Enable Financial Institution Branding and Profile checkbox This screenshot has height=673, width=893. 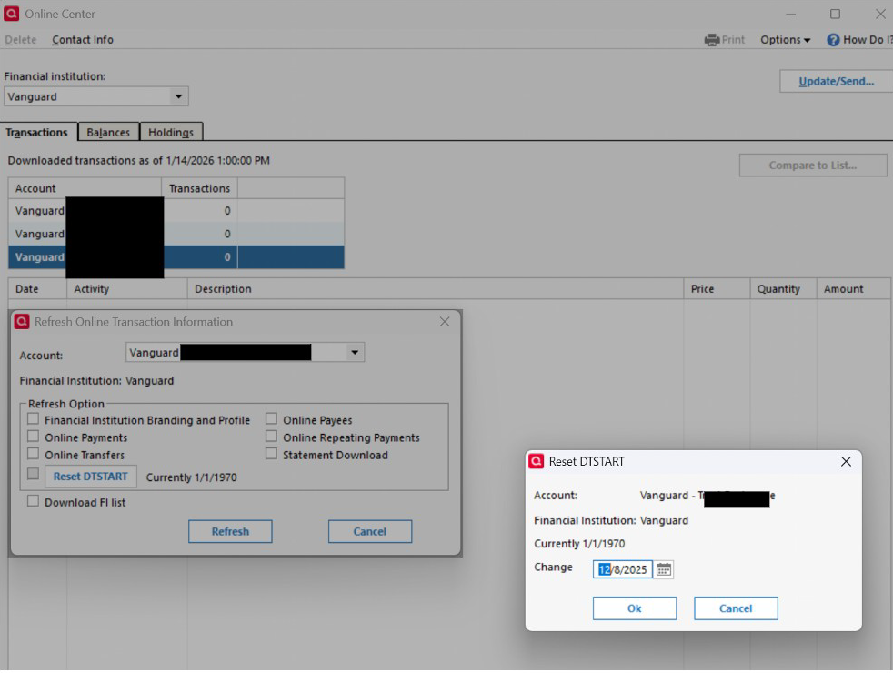coord(33,419)
